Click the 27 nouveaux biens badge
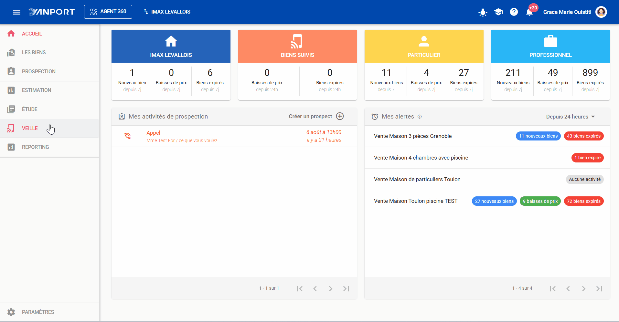Image resolution: width=619 pixels, height=322 pixels. pos(494,201)
